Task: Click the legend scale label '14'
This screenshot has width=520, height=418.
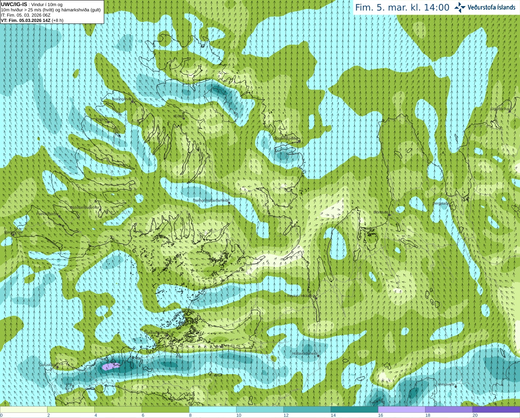Action: [333, 415]
